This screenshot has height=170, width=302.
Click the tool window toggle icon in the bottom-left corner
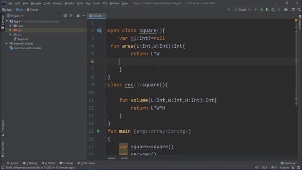pyautogui.click(x=3, y=168)
